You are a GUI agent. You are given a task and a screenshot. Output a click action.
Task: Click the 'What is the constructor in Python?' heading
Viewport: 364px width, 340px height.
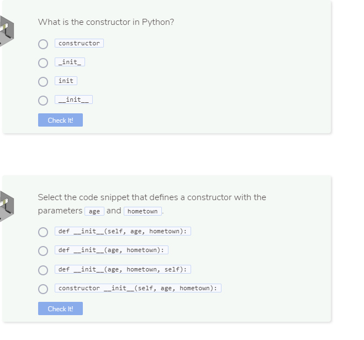106,22
